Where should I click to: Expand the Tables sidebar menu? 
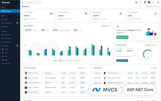point(10,49)
